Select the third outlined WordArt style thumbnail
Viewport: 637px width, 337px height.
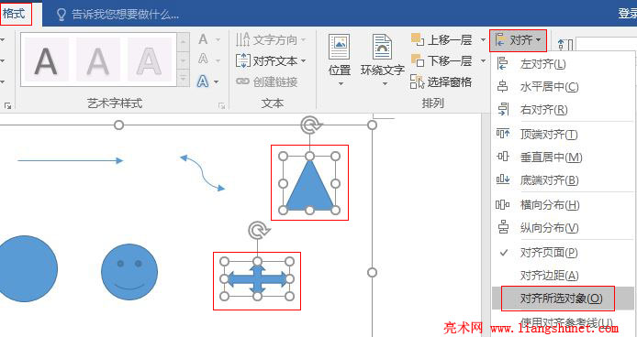point(149,60)
